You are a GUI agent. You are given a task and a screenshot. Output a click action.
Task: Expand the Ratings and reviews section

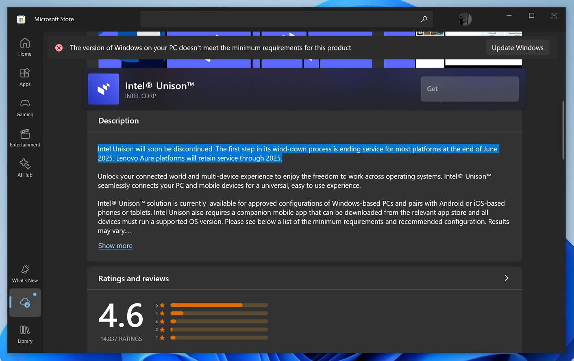click(507, 278)
